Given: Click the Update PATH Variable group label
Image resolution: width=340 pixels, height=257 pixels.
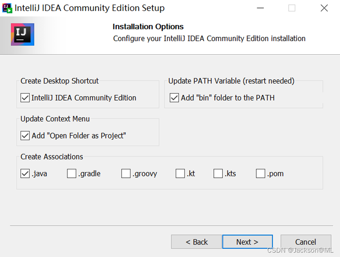Looking at the screenshot, I should [231, 81].
